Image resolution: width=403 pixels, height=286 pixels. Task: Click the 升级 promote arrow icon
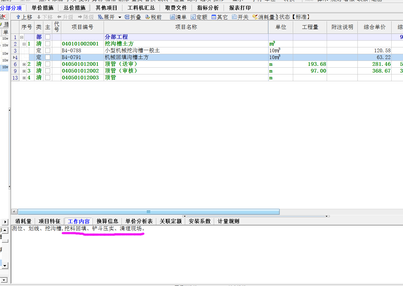click(x=59, y=17)
